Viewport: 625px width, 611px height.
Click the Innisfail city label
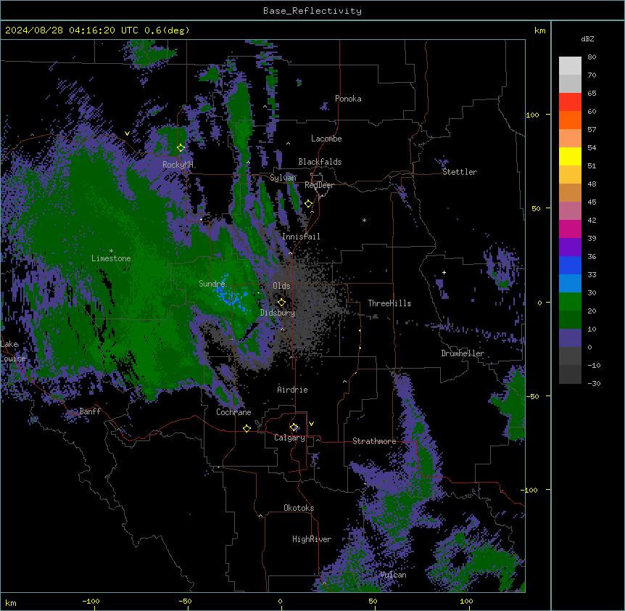point(301,237)
